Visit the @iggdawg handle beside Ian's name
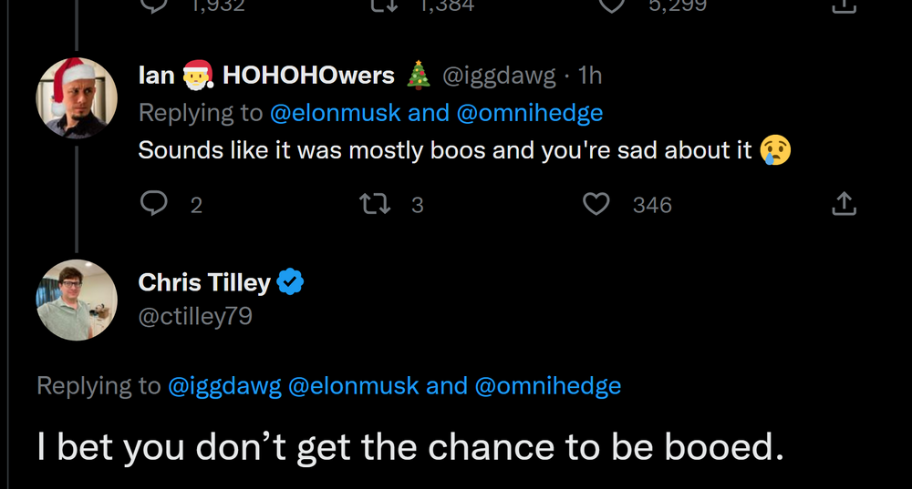 tap(499, 76)
